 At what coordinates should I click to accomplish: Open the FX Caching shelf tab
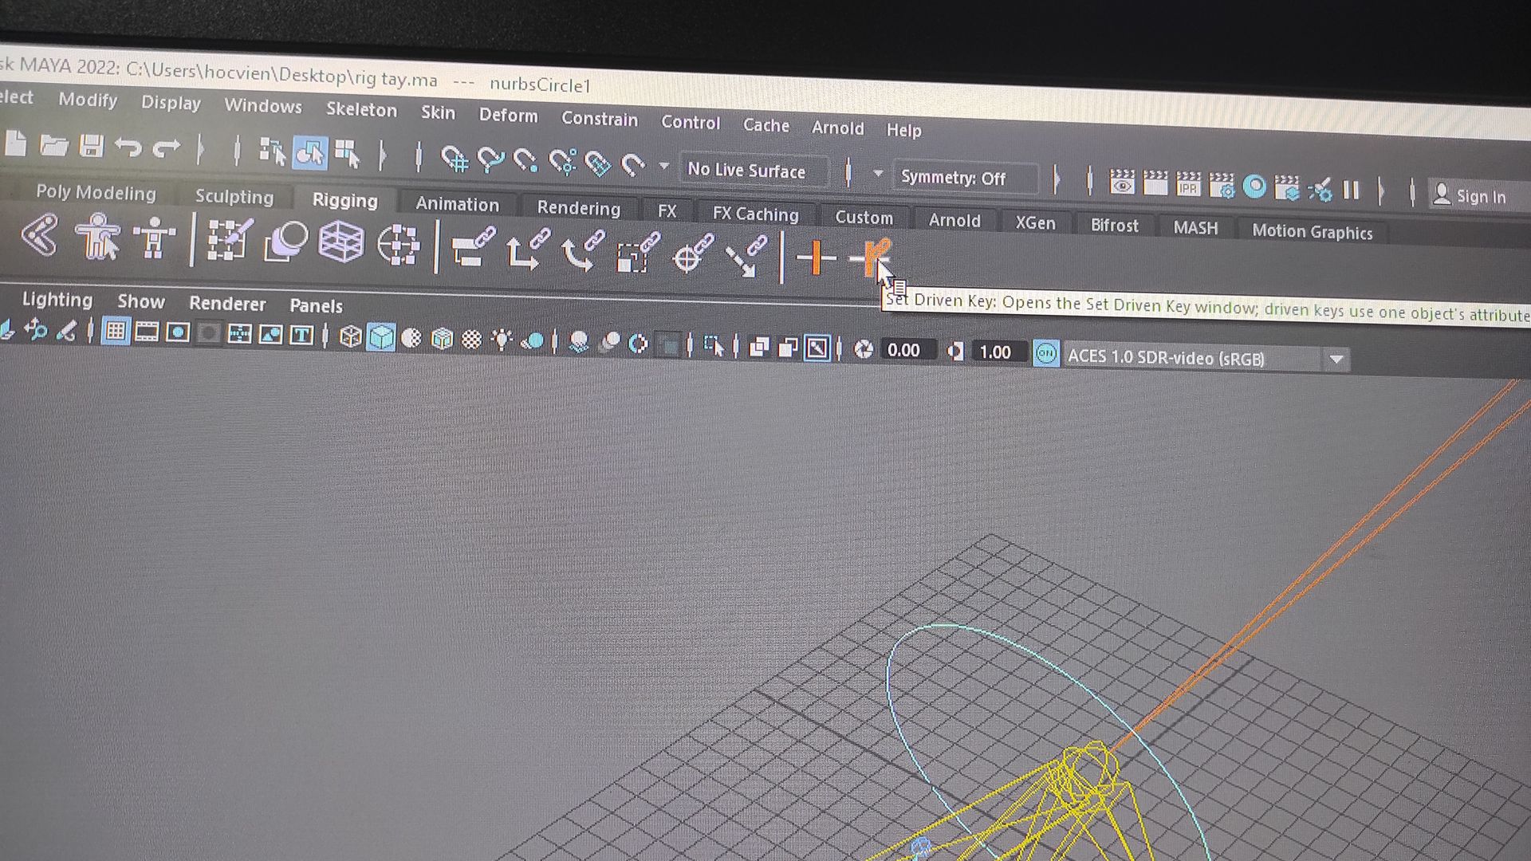[755, 214]
